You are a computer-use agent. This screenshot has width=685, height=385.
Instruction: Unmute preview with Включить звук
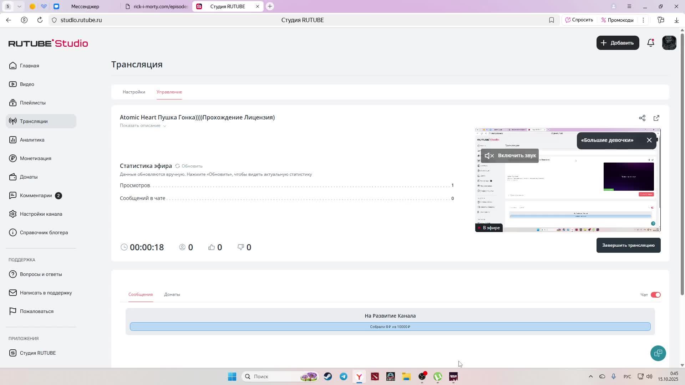click(510, 156)
